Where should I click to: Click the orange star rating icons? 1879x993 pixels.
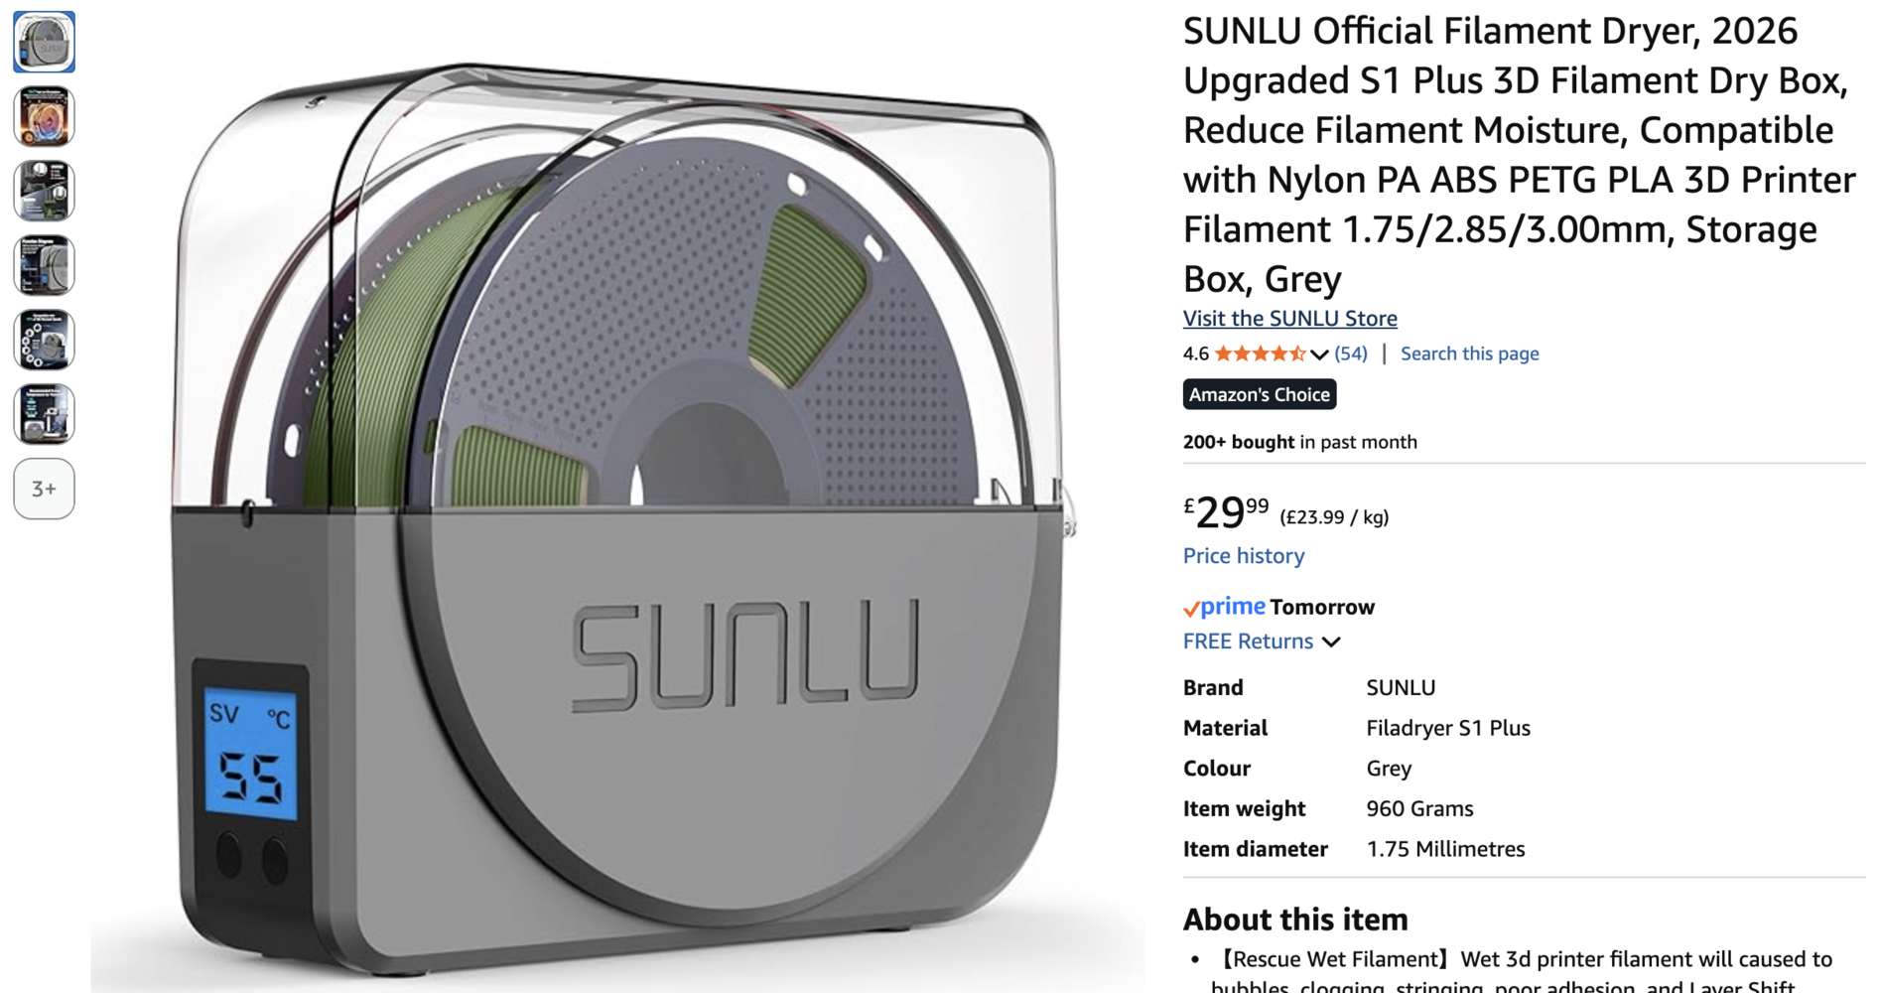(x=1260, y=354)
